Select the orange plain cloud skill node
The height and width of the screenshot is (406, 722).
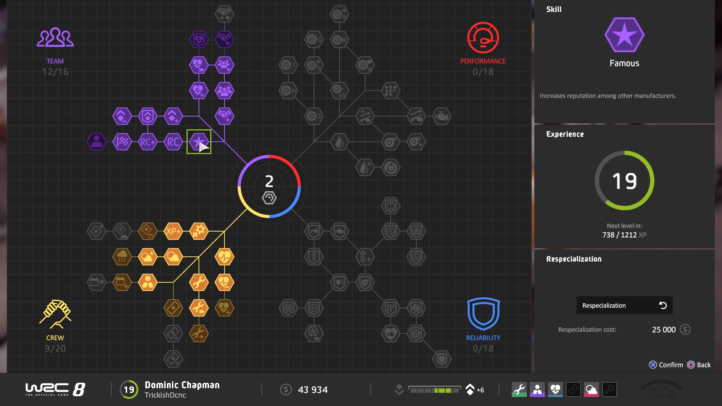pyautogui.click(x=173, y=257)
